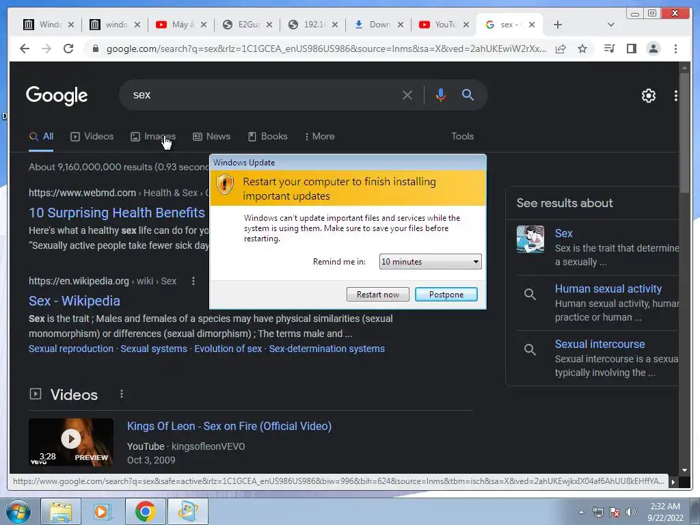Open Sexual systems sitelink
Screen dimensions: 700x525
(x=154, y=349)
